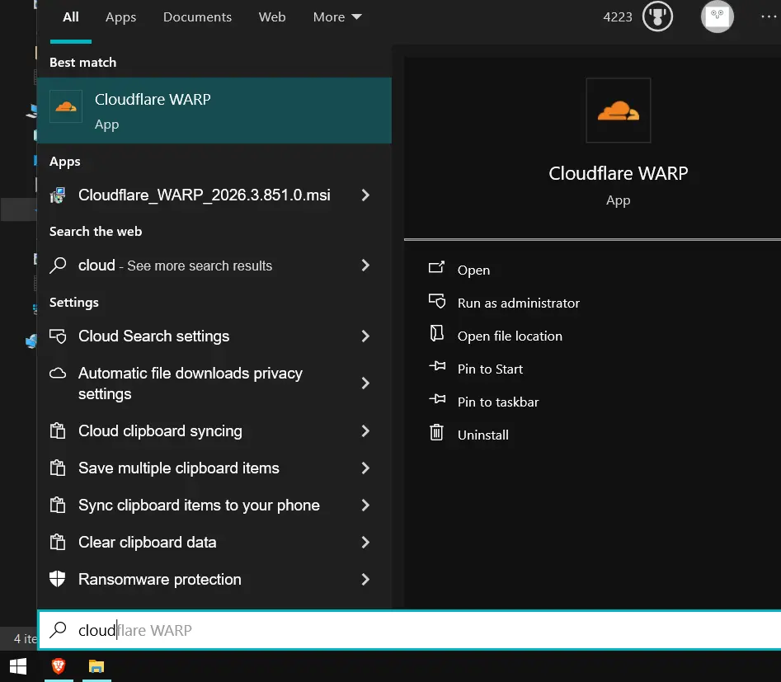This screenshot has height=682, width=781.
Task: Expand Save multiple clipboard items chevron
Action: [365, 468]
